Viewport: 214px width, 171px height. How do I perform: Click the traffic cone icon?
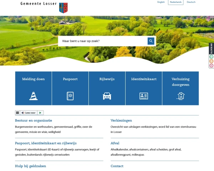tap(34, 96)
